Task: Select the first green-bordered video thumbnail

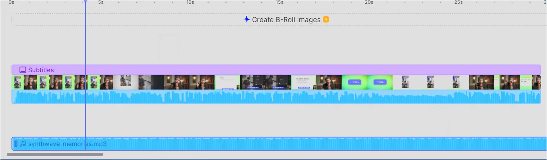Action: [17, 82]
